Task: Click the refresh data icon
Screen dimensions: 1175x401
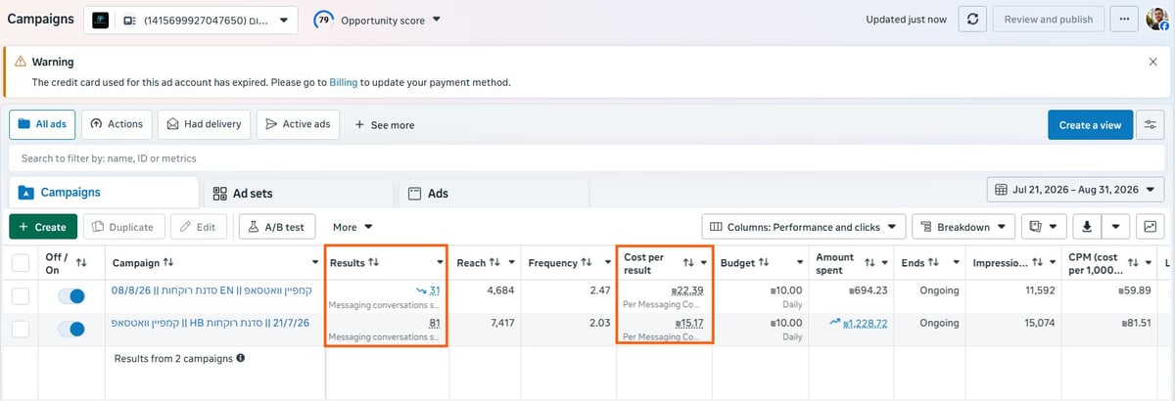Action: click(971, 20)
